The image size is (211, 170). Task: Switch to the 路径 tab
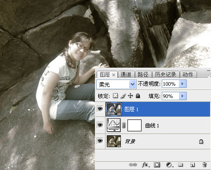tap(143, 75)
